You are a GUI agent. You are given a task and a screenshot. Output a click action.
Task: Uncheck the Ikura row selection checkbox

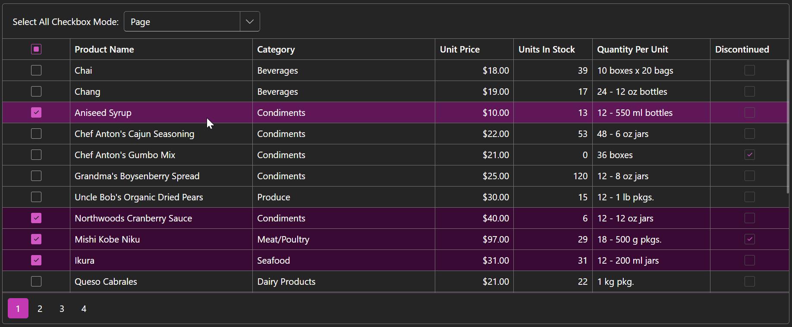[x=36, y=260]
